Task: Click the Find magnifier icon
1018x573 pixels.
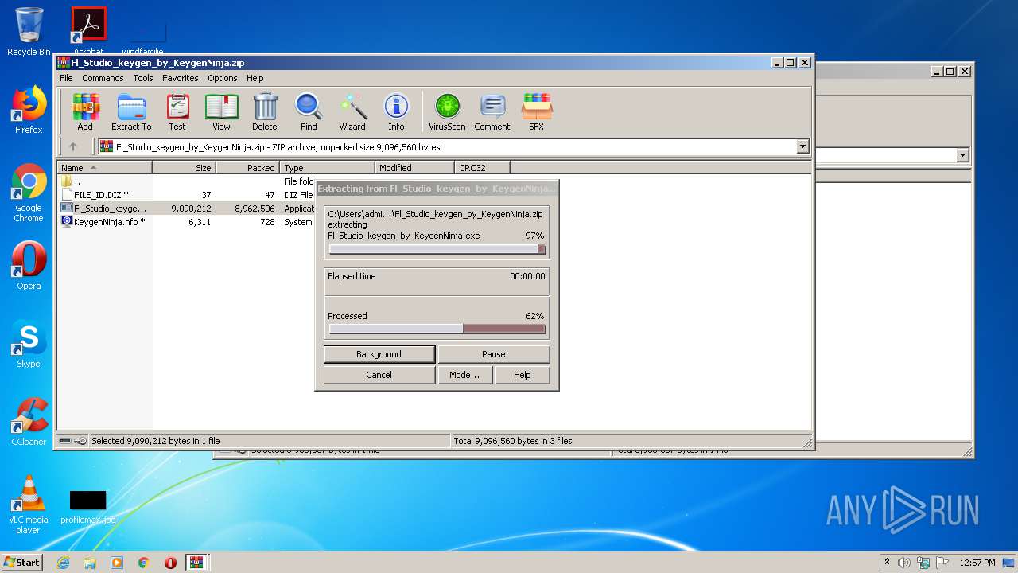Action: (309, 111)
